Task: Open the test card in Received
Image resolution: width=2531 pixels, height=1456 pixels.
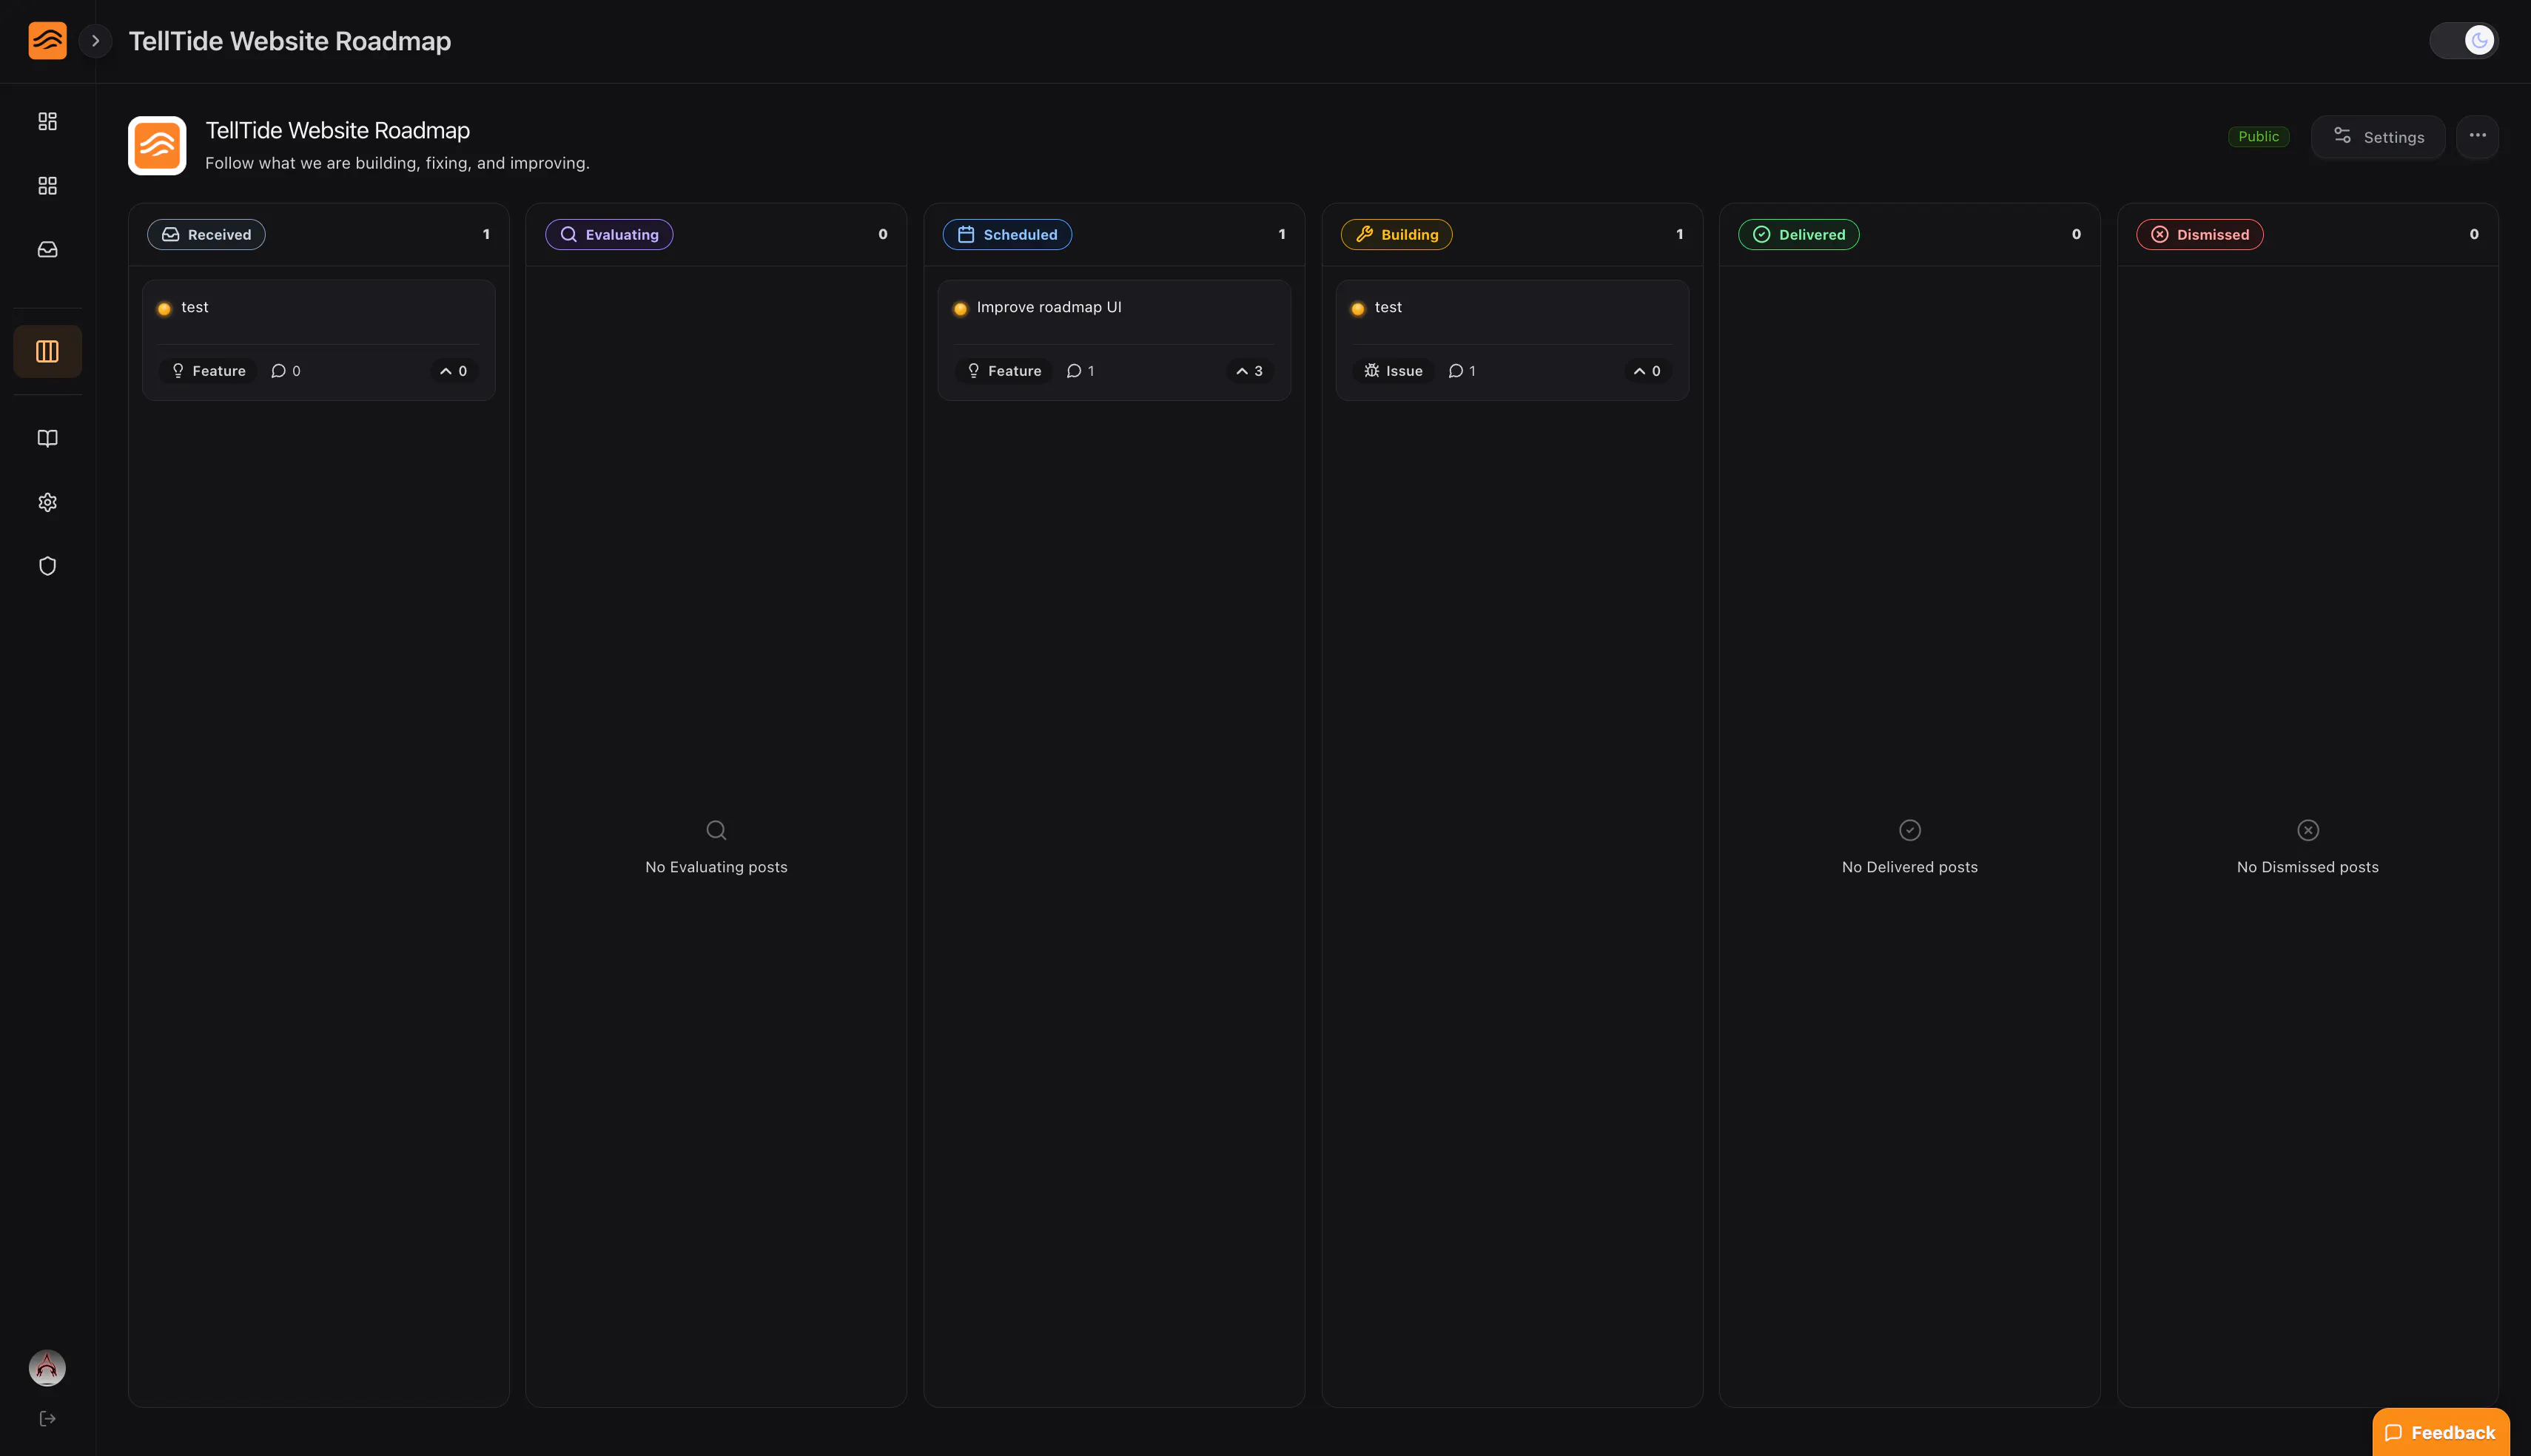Action: [x=318, y=340]
